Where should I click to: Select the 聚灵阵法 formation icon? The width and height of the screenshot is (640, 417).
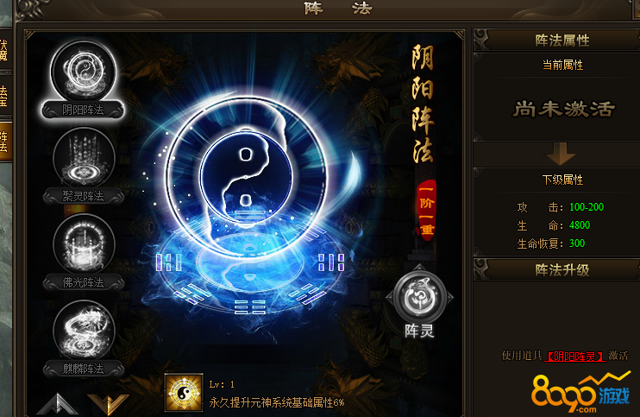[84, 157]
